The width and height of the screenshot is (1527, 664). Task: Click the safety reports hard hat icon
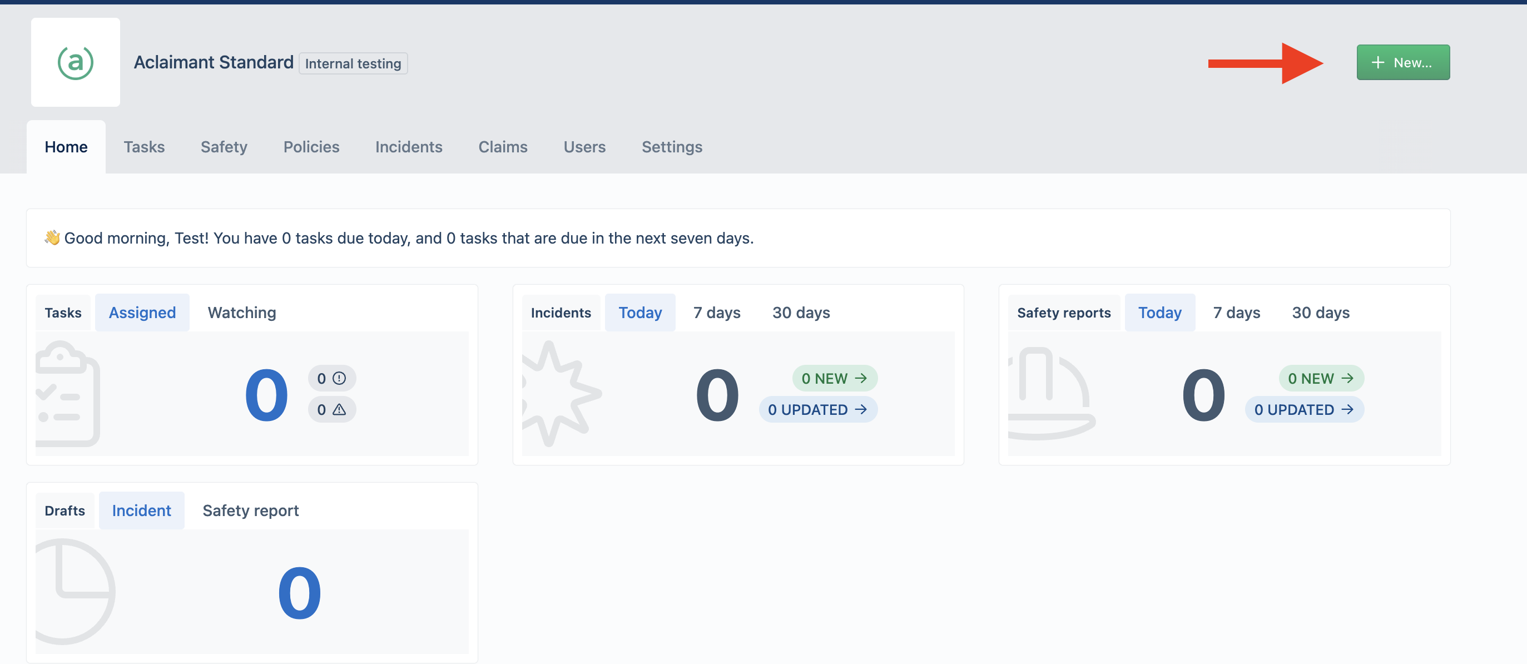coord(1051,393)
